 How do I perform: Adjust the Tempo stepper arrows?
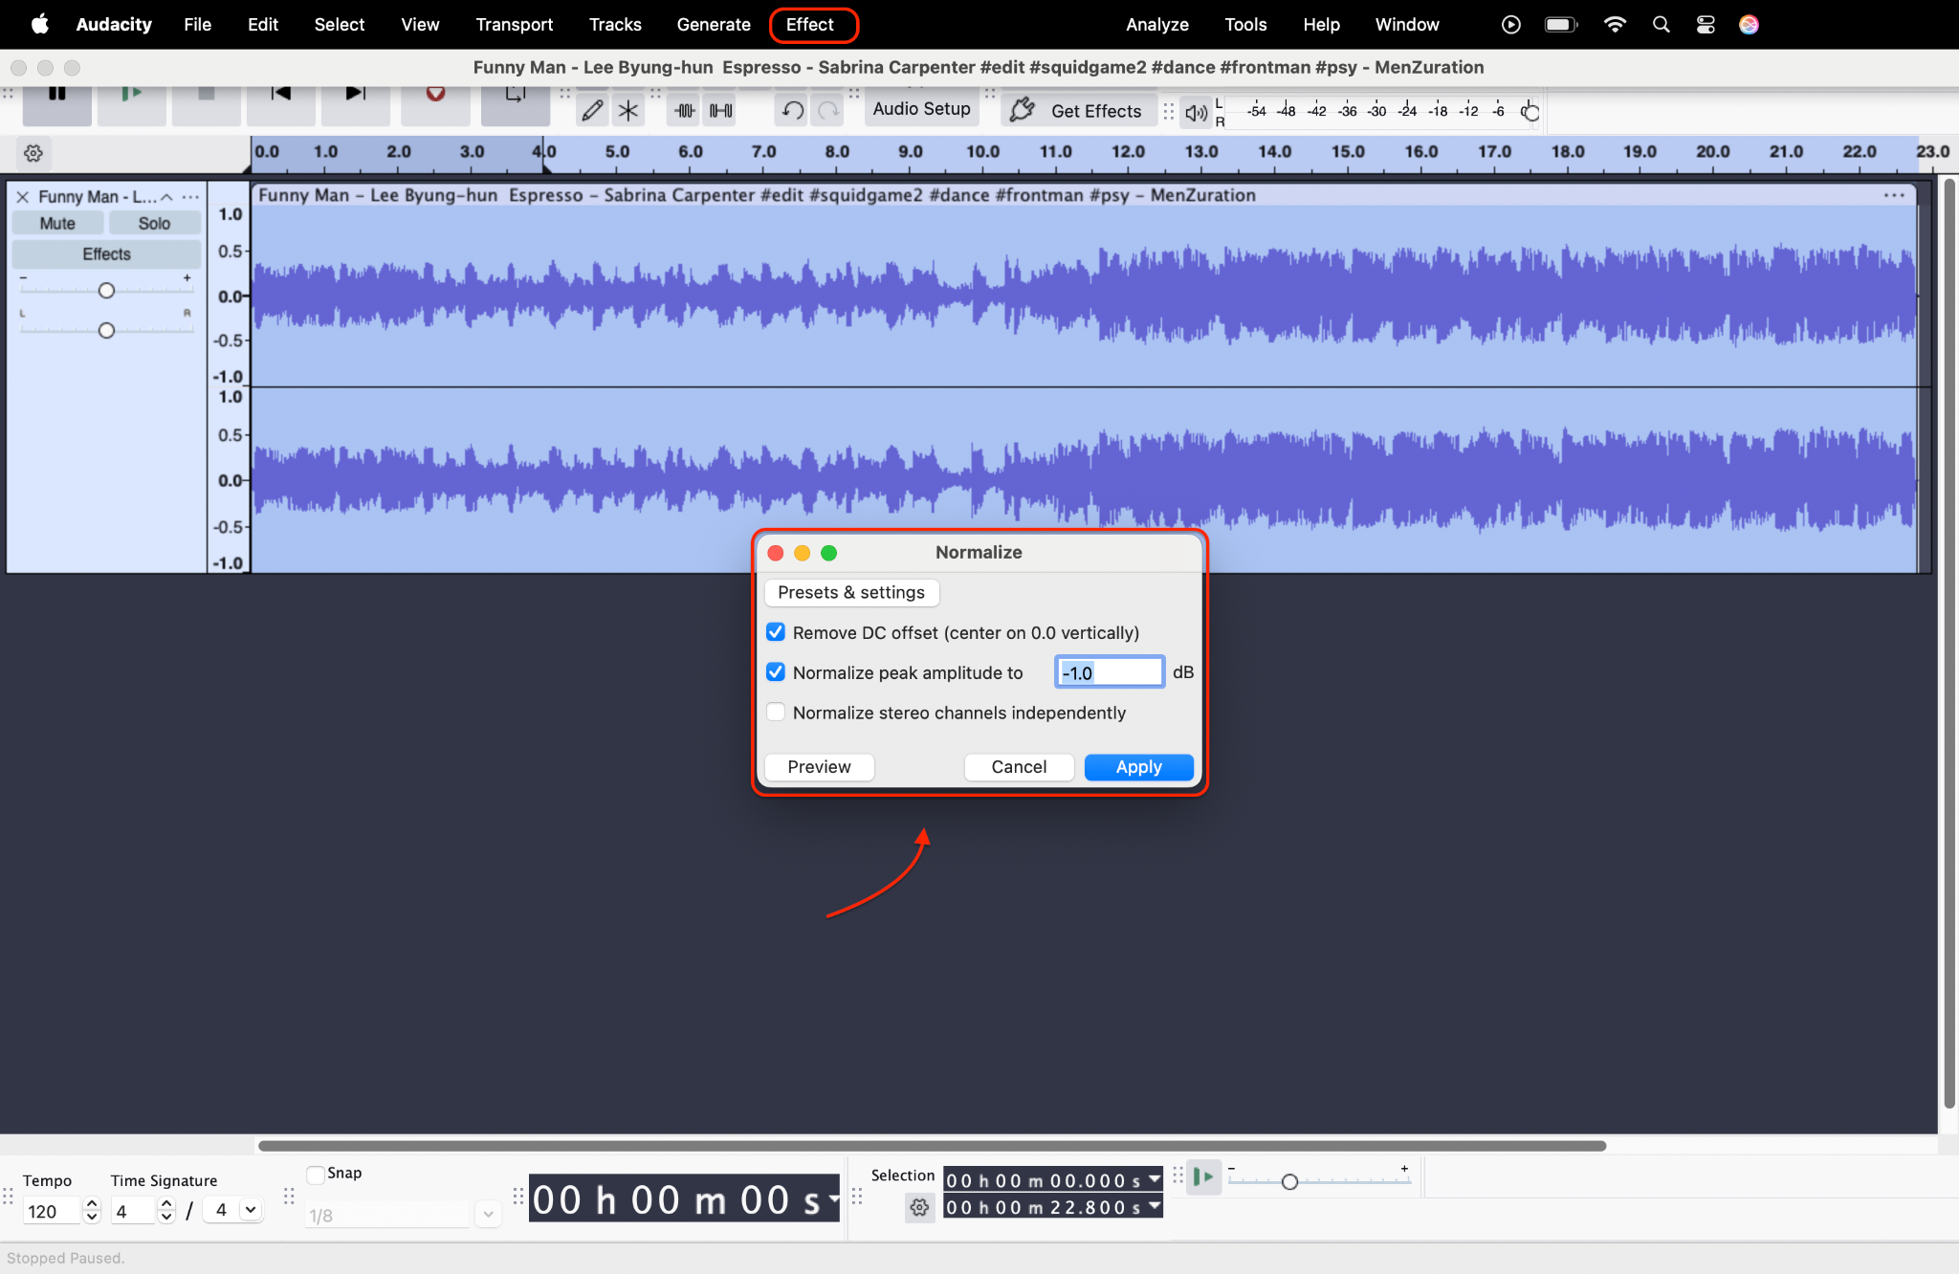92,1210
